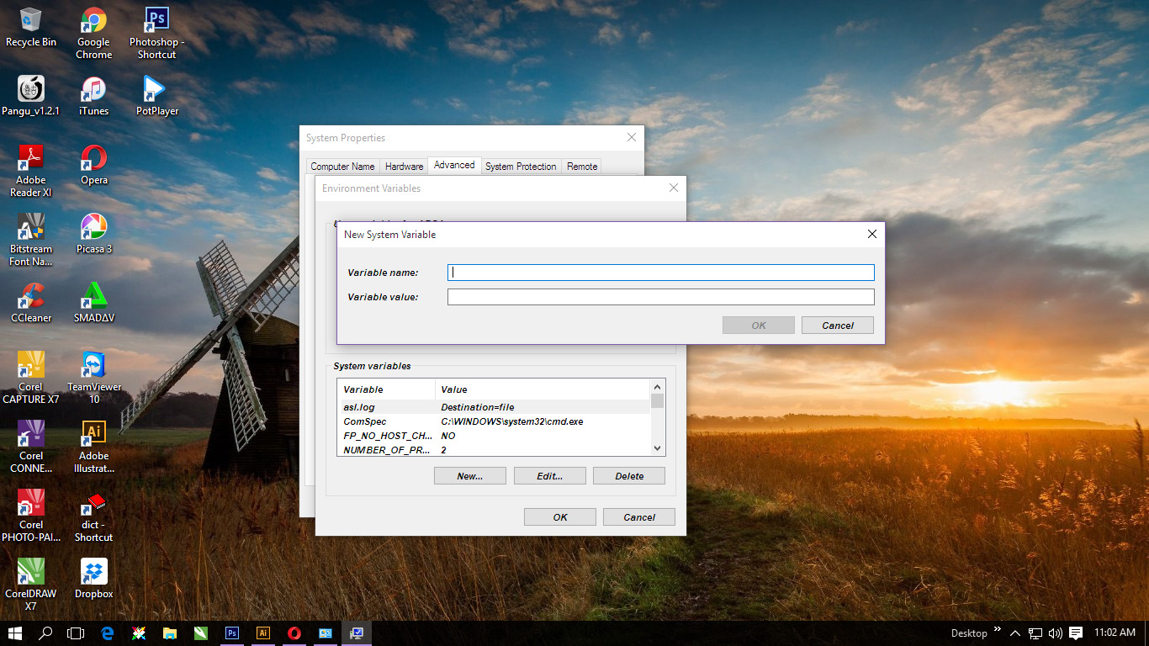This screenshot has width=1149, height=646.
Task: Focus the Variable name field
Action: click(660, 273)
